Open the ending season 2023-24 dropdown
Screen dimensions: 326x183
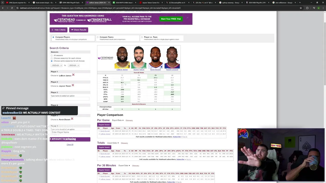point(74,65)
